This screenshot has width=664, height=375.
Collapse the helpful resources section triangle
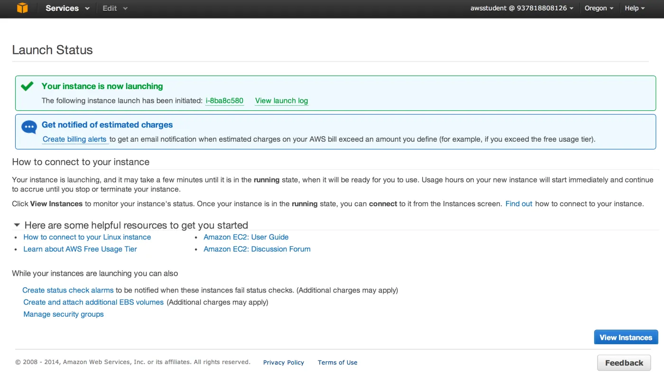tap(17, 225)
